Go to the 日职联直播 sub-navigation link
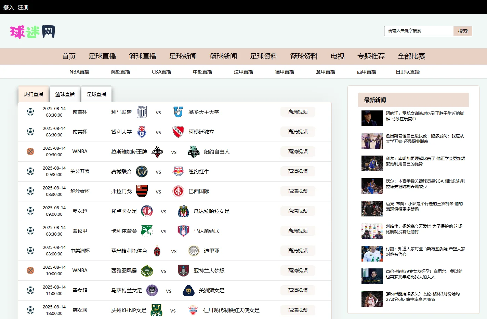The height and width of the screenshot is (319, 487). pos(408,72)
